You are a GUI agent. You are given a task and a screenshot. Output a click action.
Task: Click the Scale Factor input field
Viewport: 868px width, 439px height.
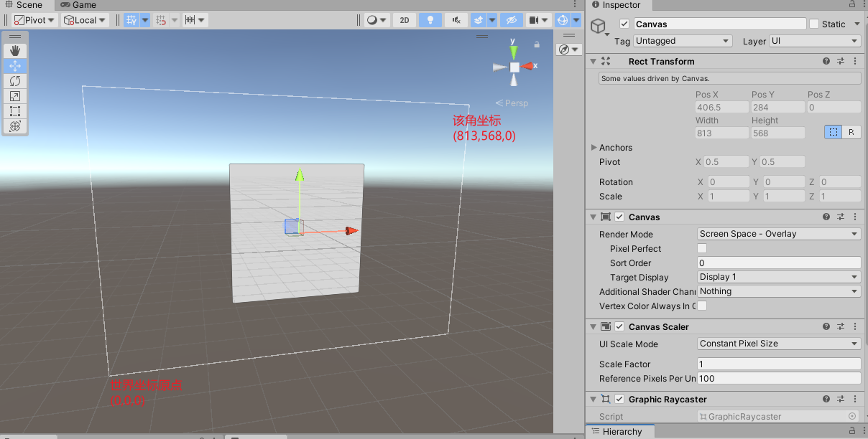click(x=779, y=364)
